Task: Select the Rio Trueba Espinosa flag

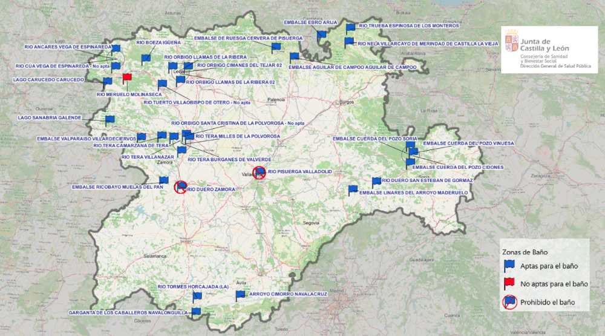Action: tap(350, 29)
